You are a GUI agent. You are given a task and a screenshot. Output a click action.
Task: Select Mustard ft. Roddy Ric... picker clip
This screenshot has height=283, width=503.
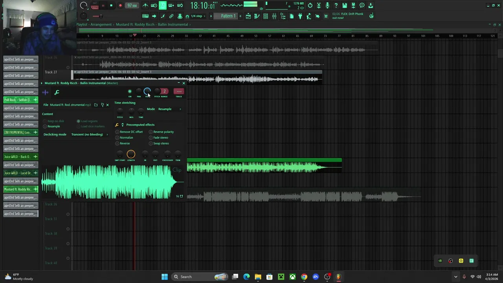click(20, 189)
